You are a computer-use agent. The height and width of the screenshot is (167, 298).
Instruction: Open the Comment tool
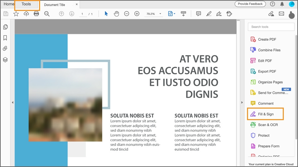tap(262, 103)
